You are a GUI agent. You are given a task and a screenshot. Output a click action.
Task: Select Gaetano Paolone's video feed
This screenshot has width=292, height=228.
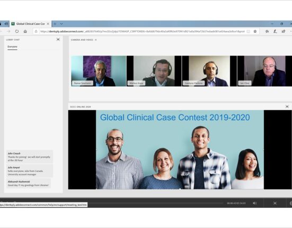click(209, 71)
